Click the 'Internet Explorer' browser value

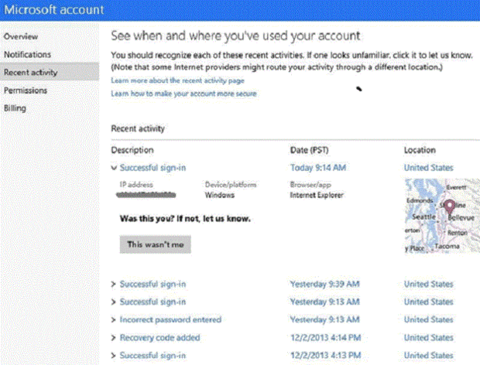(317, 195)
